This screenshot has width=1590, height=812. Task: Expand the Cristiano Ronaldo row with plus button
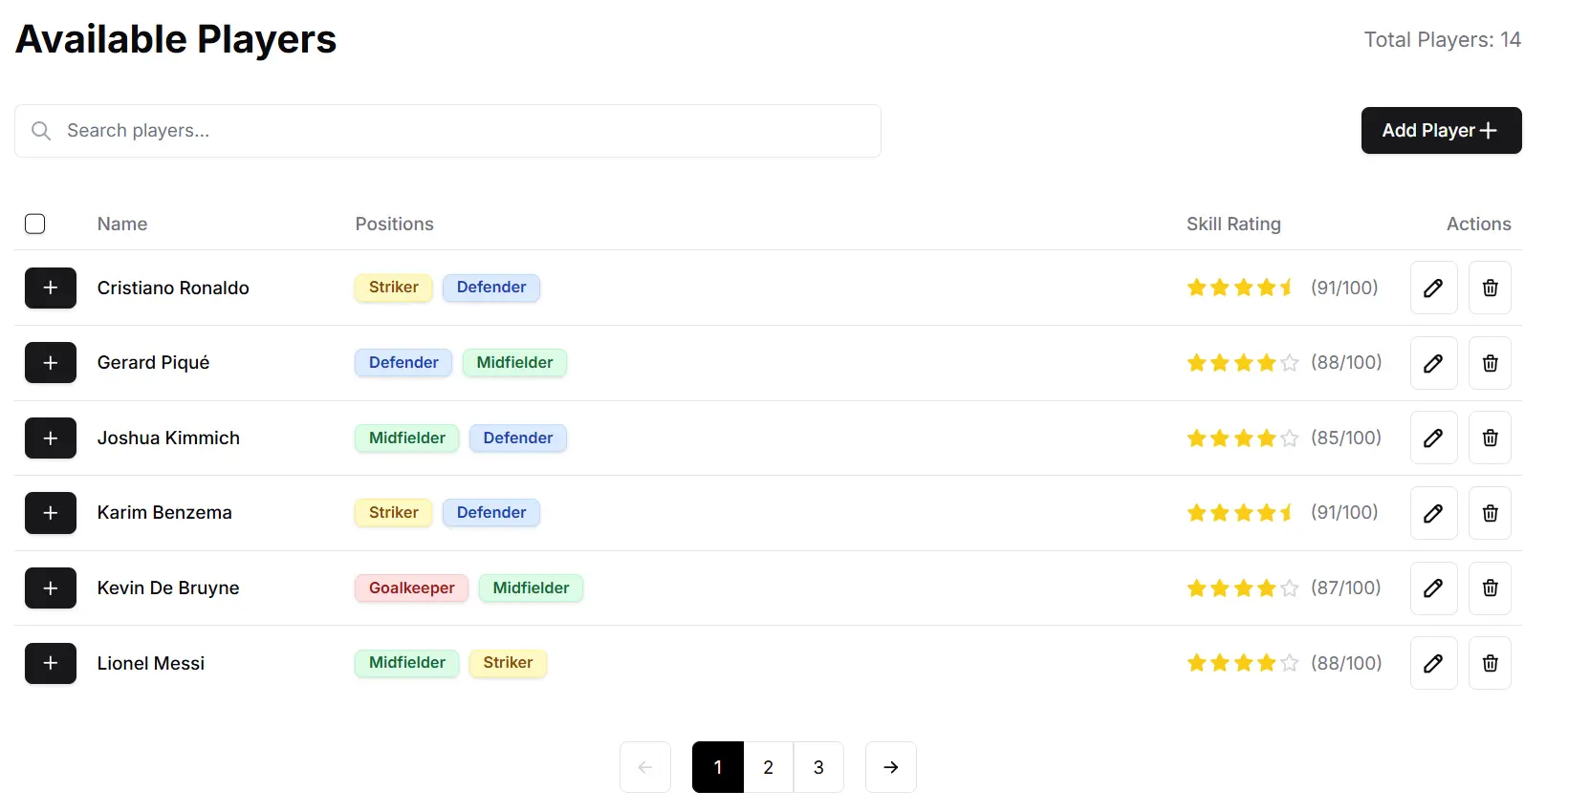pos(51,288)
